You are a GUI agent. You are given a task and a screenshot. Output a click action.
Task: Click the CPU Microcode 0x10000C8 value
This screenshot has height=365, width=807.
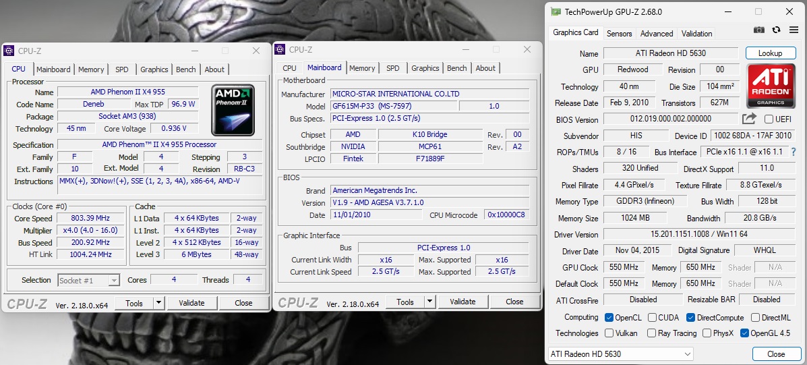pyautogui.click(x=506, y=215)
